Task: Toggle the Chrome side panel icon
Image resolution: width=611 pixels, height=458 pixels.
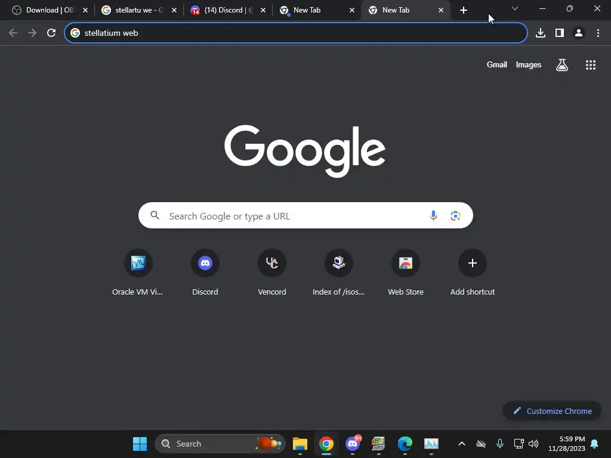Action: (x=560, y=33)
